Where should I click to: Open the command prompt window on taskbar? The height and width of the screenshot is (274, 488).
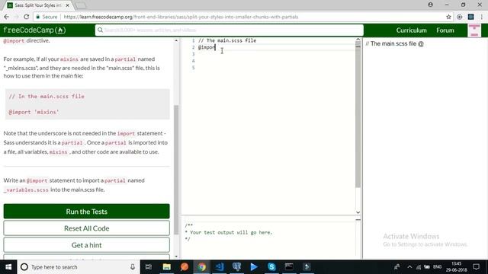click(289, 267)
